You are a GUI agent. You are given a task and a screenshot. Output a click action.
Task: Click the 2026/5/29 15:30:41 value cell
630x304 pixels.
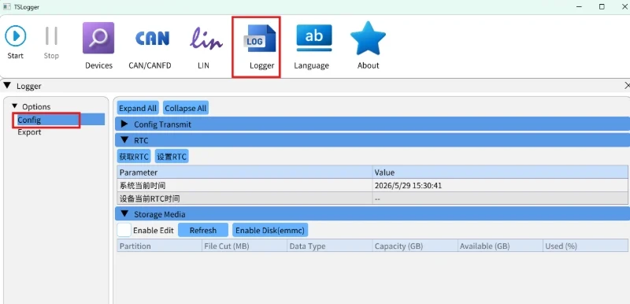click(x=500, y=186)
